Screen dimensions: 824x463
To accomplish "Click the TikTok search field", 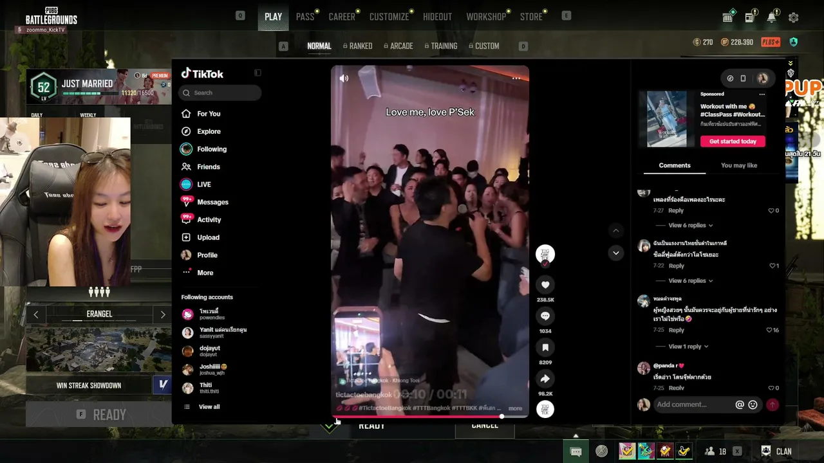I will click(x=220, y=93).
